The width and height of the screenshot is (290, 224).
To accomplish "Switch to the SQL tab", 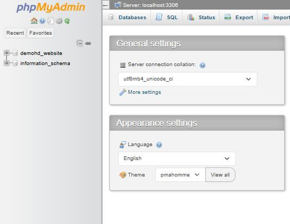I will point(167,18).
